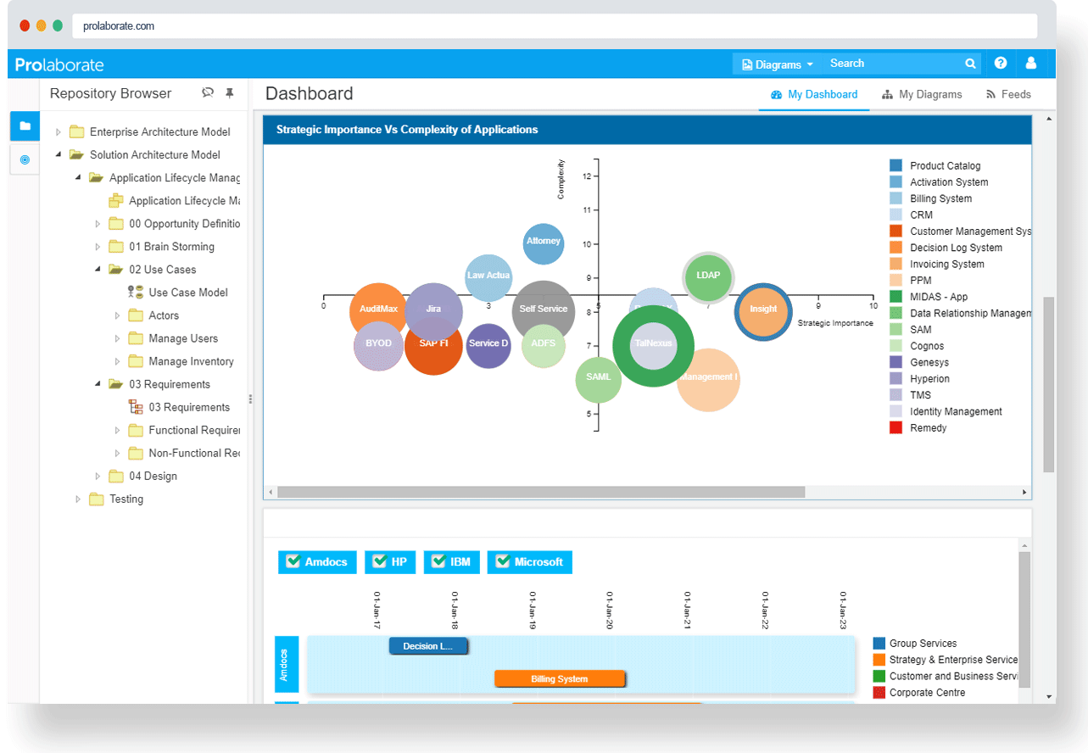Click the browser address bar
The height and width of the screenshot is (753, 1088).
click(555, 26)
